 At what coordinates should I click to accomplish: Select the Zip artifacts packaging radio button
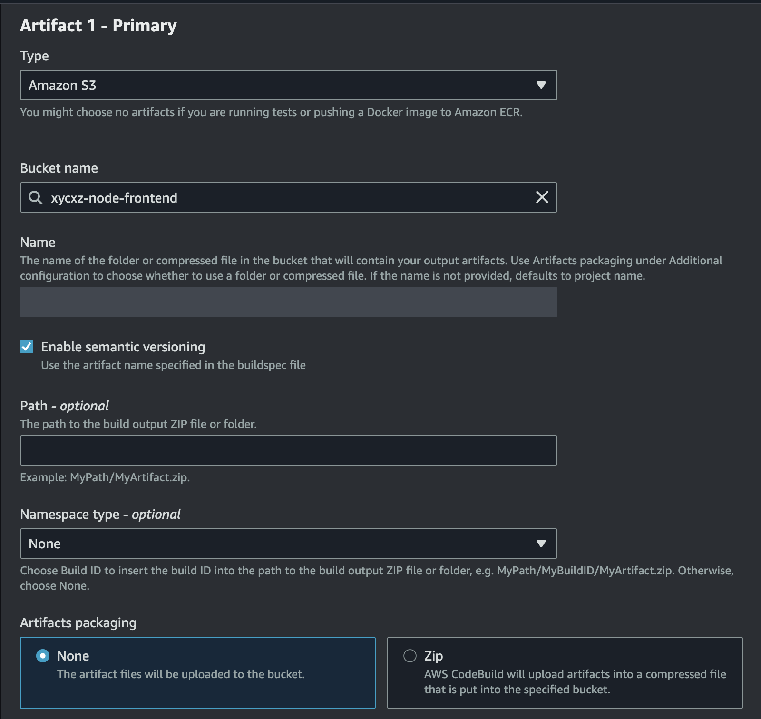tap(410, 656)
